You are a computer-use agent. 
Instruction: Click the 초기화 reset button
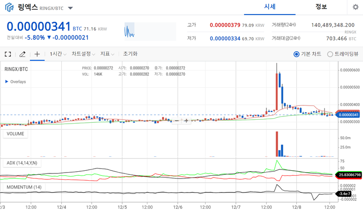click(130, 54)
